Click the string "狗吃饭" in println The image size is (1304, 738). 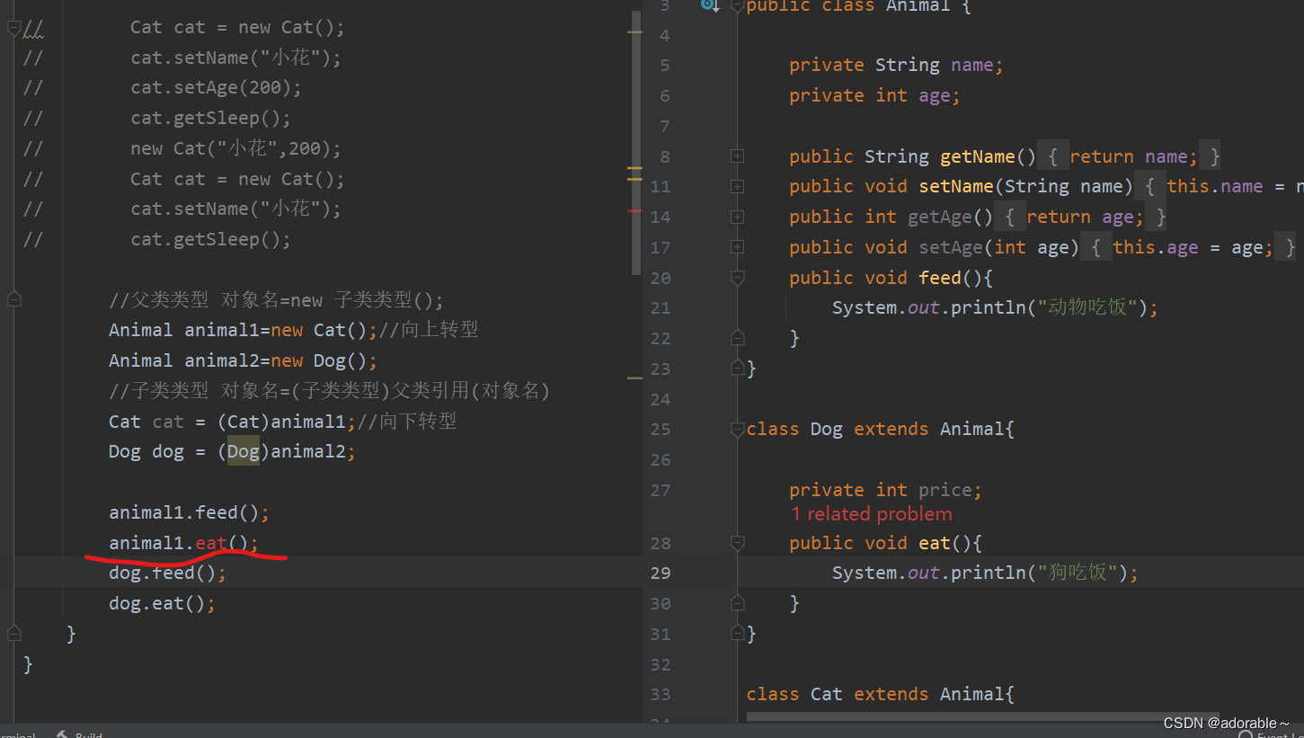click(1078, 573)
